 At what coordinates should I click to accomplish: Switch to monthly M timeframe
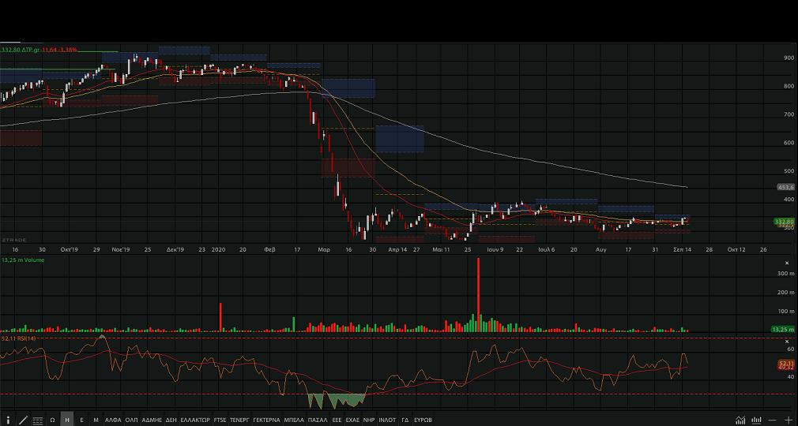coord(96,420)
